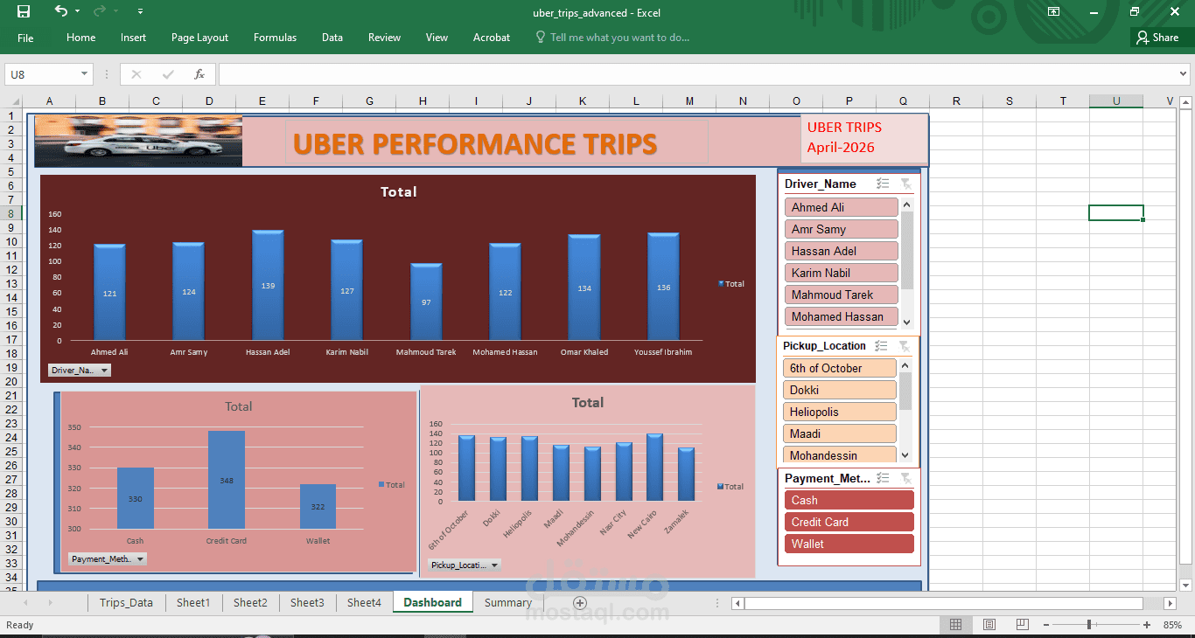Filter payments by Cash
The height and width of the screenshot is (638, 1195).
pos(849,500)
